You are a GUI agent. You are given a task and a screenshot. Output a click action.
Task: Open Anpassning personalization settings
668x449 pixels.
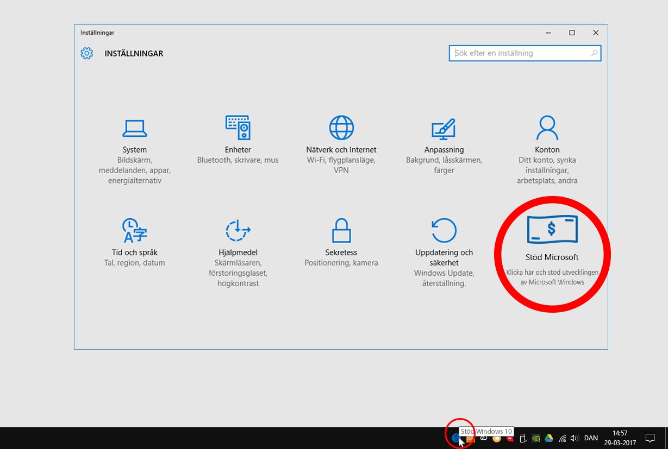tap(444, 145)
